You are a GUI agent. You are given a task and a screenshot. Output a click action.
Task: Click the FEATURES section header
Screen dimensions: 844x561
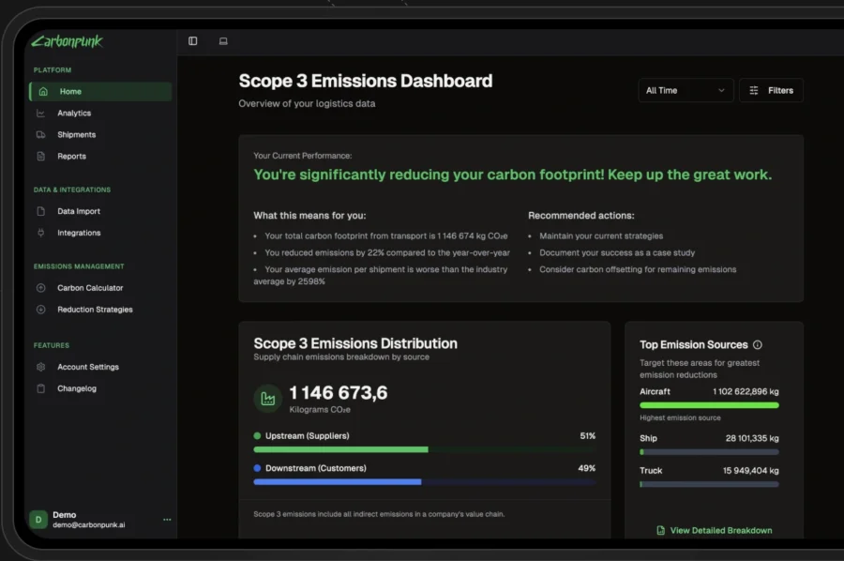click(52, 345)
